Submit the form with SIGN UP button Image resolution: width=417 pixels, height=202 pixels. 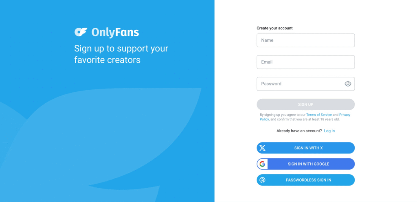point(305,104)
